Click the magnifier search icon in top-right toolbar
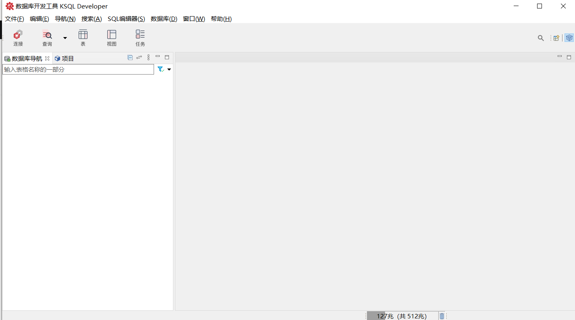 click(541, 38)
